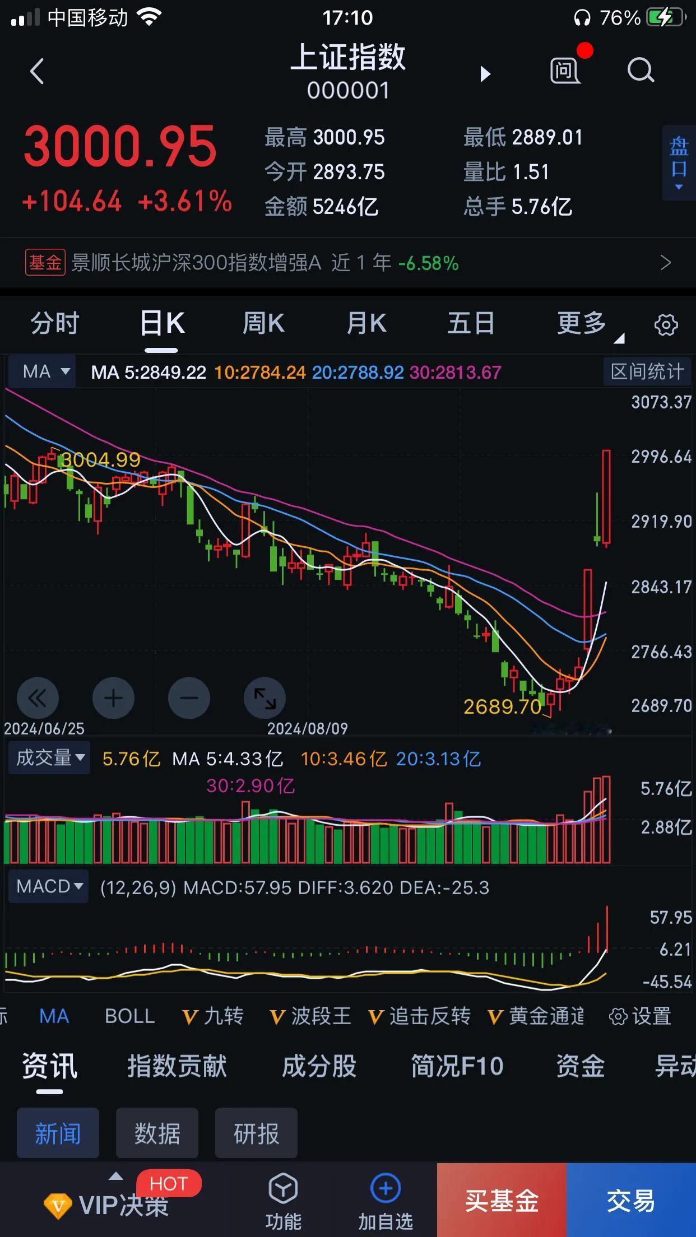Open 资金 tab
The width and height of the screenshot is (696, 1237).
point(580,1066)
